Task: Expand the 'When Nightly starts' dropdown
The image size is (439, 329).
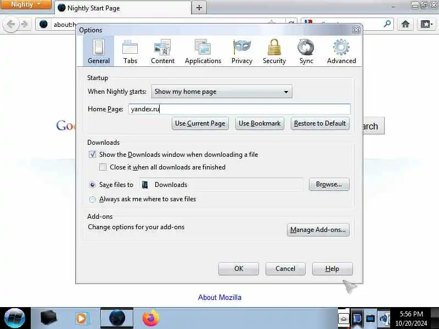Action: click(x=222, y=92)
